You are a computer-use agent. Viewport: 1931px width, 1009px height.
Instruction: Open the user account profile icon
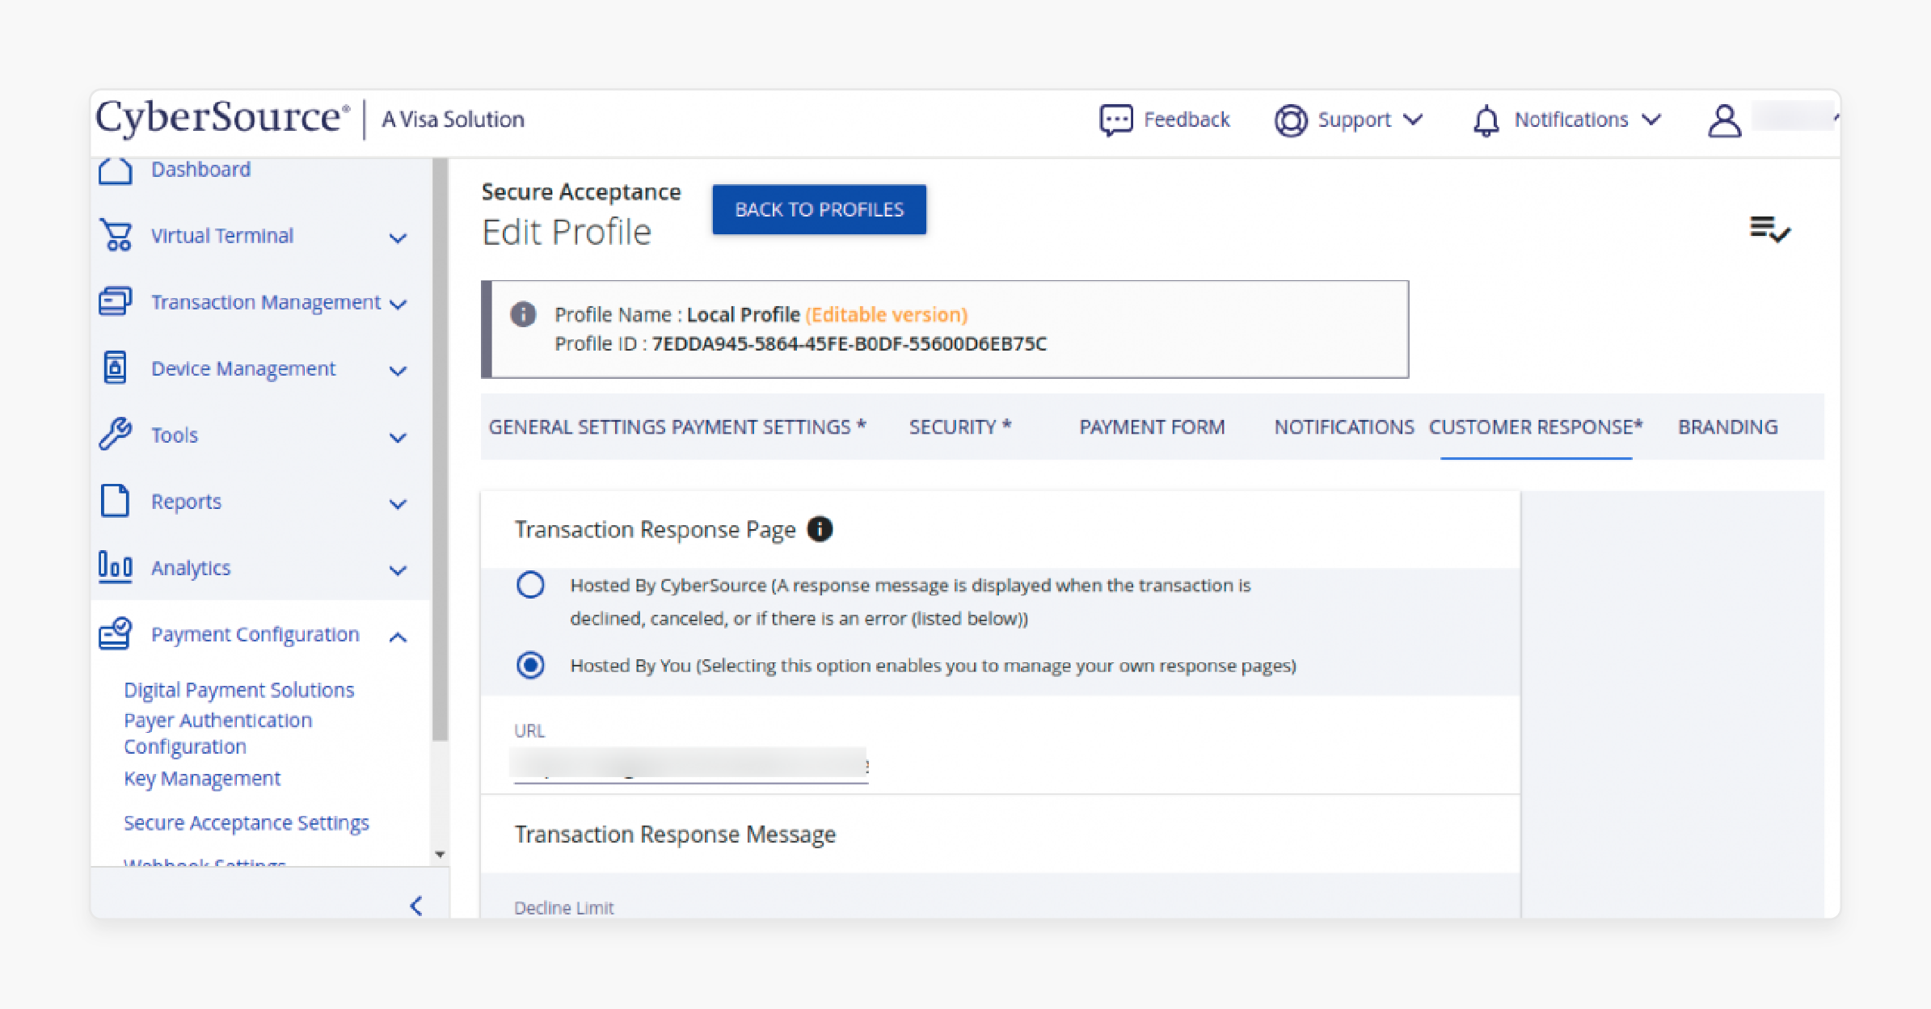click(1724, 120)
